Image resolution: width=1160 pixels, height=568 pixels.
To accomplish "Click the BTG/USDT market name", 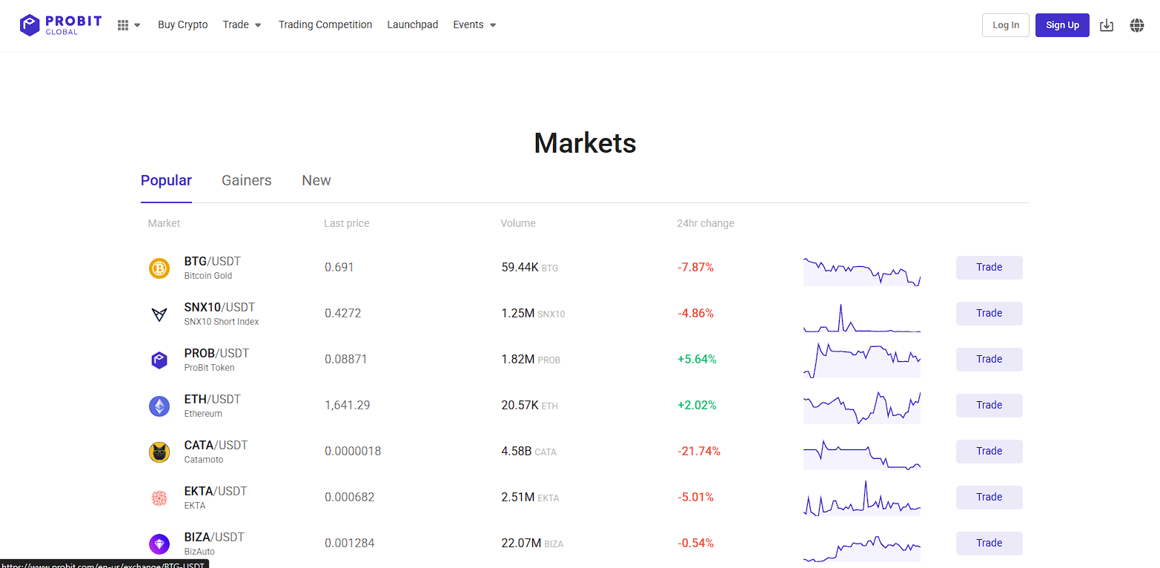I will point(213,261).
